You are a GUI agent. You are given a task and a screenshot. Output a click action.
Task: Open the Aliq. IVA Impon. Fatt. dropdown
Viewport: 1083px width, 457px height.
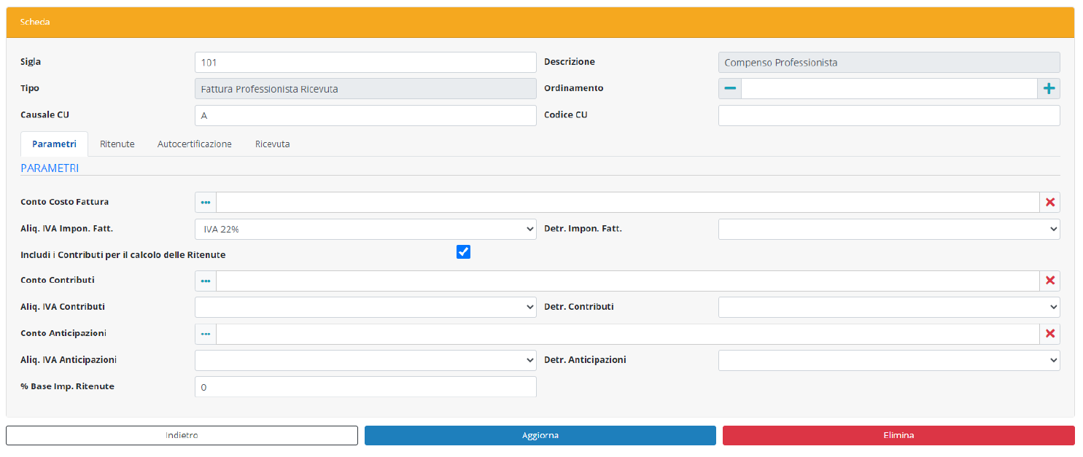point(365,229)
